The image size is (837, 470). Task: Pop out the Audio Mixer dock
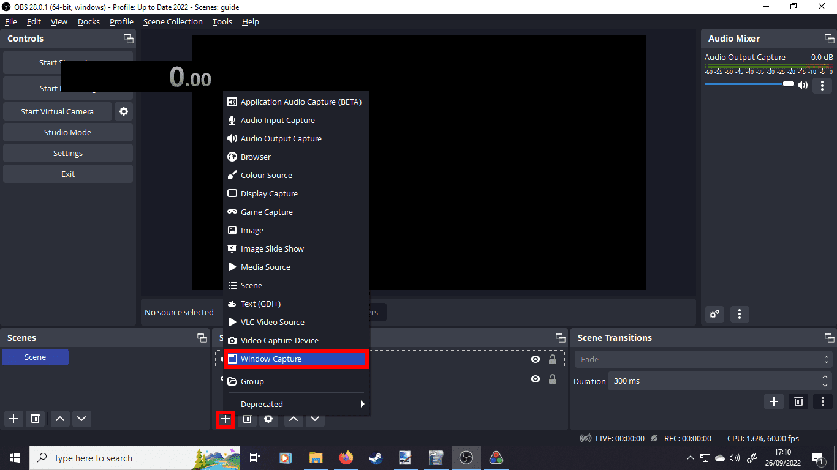point(829,39)
